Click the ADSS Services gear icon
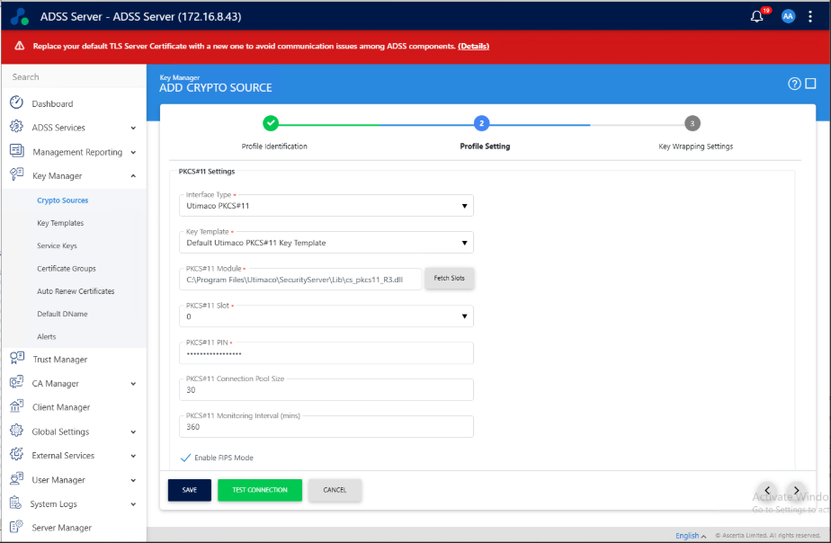831x543 pixels. click(x=16, y=127)
